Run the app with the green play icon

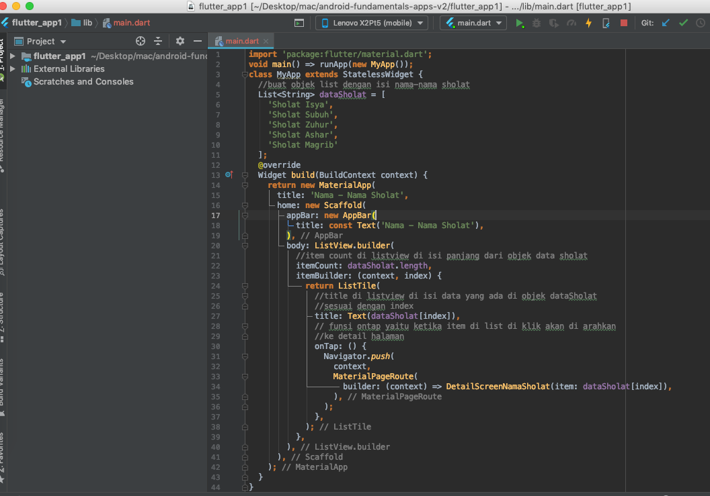(x=520, y=23)
